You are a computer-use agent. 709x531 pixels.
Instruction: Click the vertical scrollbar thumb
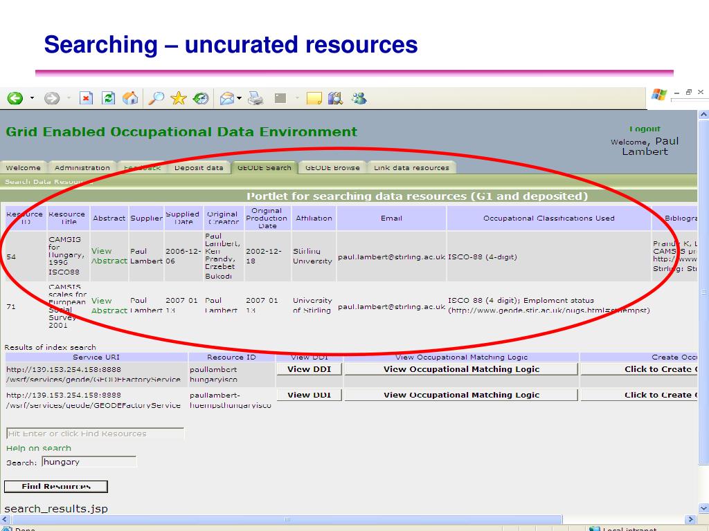(703, 292)
